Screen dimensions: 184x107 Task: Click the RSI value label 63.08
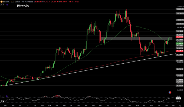[x=178, y=98]
